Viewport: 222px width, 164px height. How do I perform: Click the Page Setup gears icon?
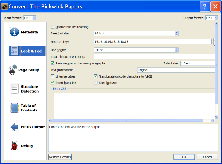pyautogui.click(x=13, y=70)
